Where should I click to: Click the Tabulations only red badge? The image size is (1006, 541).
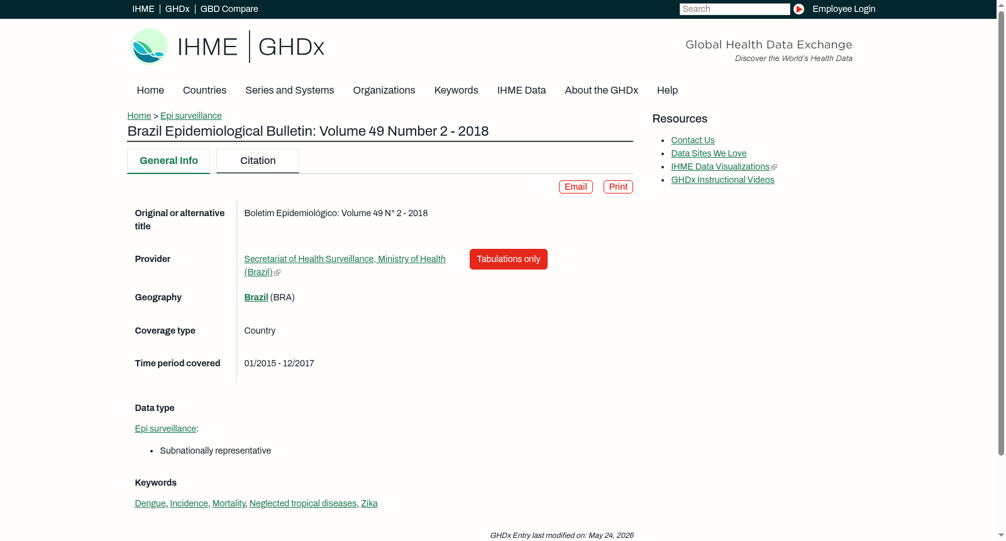[x=509, y=259]
